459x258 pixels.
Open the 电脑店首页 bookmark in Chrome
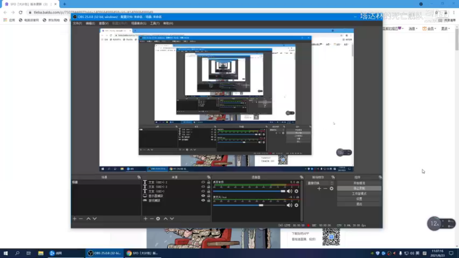pyautogui.click(x=29, y=20)
